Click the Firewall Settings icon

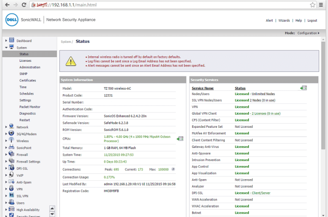11,161
